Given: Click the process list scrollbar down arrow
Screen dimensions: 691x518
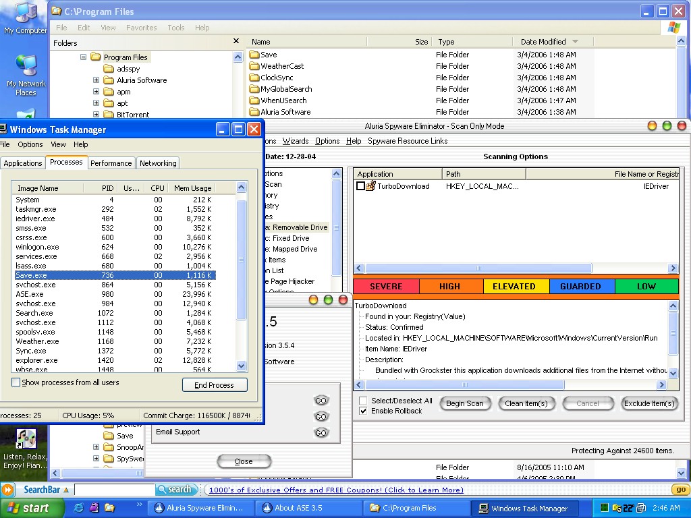Looking at the screenshot, I should click(x=241, y=366).
